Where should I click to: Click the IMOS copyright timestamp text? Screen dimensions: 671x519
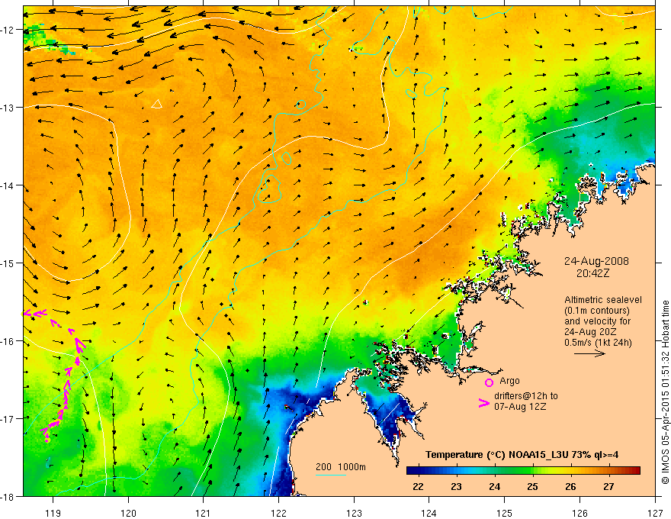point(665,392)
